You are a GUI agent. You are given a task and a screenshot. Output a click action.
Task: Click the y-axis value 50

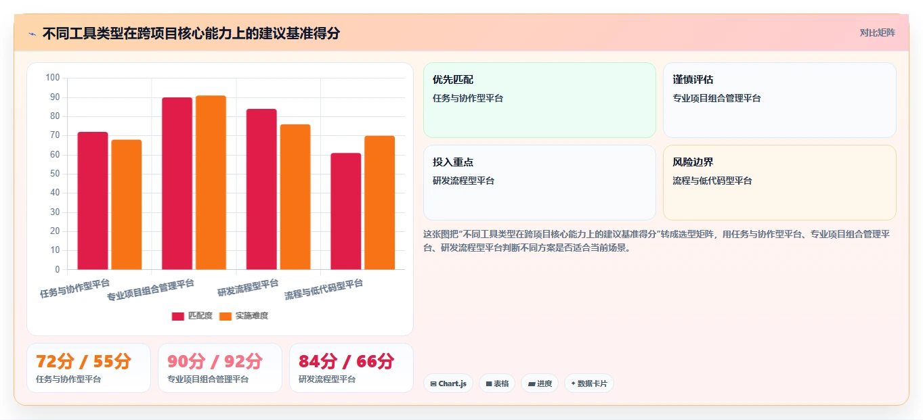point(55,174)
